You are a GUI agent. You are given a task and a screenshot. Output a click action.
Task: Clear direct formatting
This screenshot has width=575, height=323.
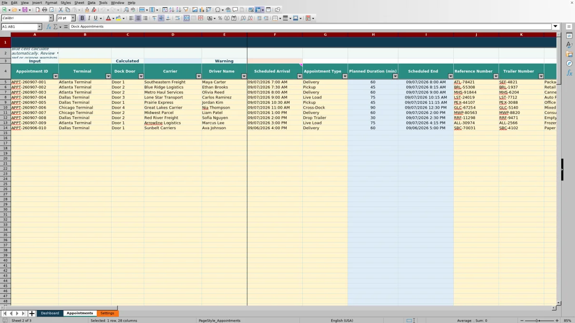pyautogui.click(x=93, y=10)
